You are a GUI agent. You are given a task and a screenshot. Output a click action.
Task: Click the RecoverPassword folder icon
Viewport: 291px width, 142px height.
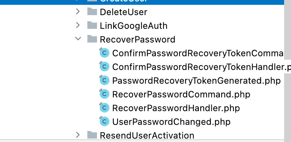tap(92, 39)
